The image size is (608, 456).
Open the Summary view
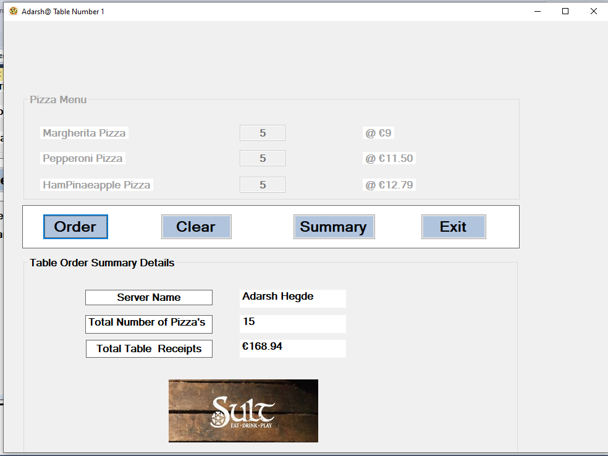coord(334,226)
